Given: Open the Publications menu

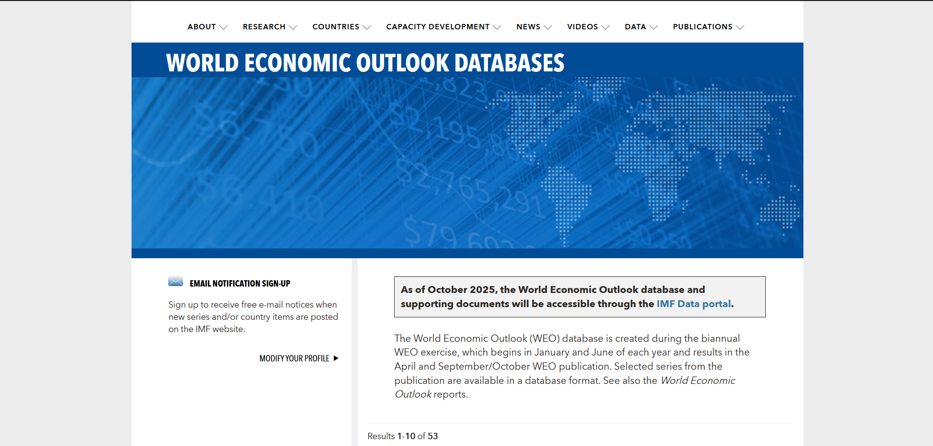Looking at the screenshot, I should point(702,27).
